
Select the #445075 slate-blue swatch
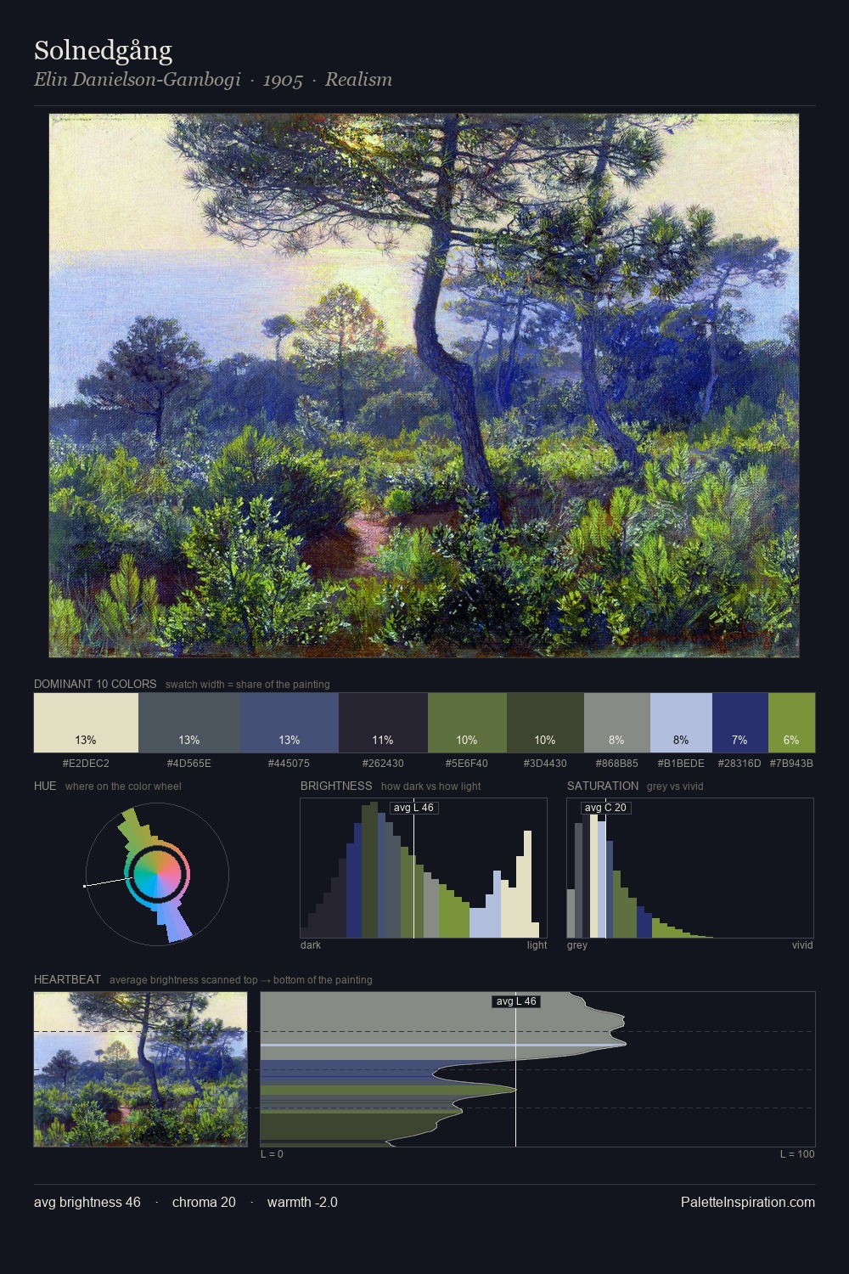click(290, 723)
